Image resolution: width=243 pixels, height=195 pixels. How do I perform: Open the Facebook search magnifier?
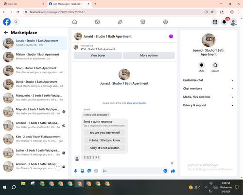[x=16, y=22]
